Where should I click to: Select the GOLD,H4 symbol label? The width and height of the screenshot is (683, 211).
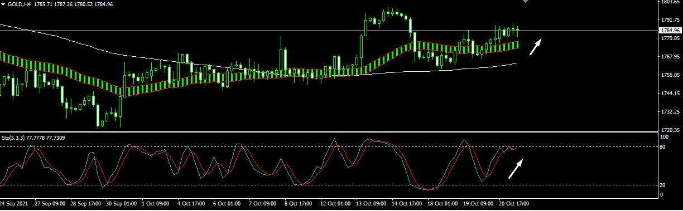click(19, 4)
